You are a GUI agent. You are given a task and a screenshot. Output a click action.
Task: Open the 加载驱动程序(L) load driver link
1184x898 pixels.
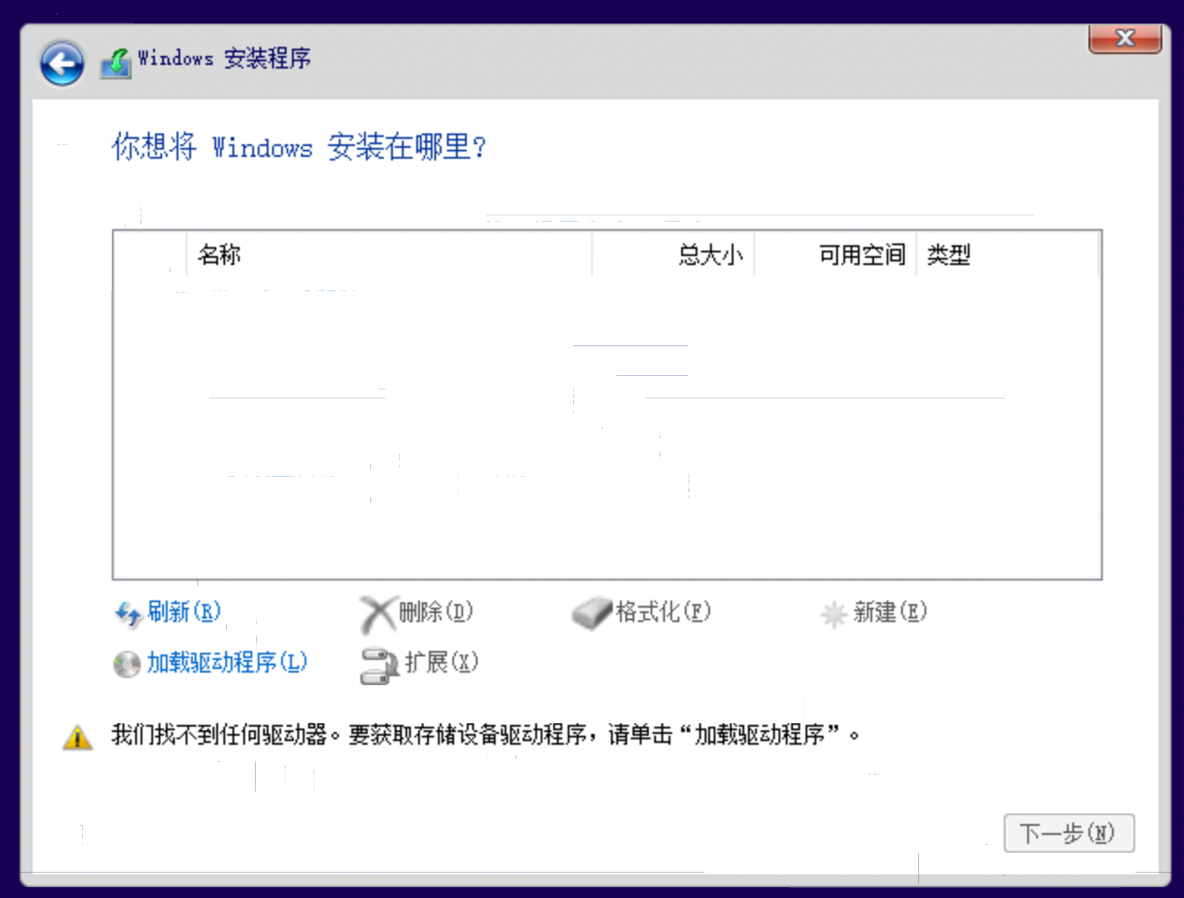pos(227,663)
